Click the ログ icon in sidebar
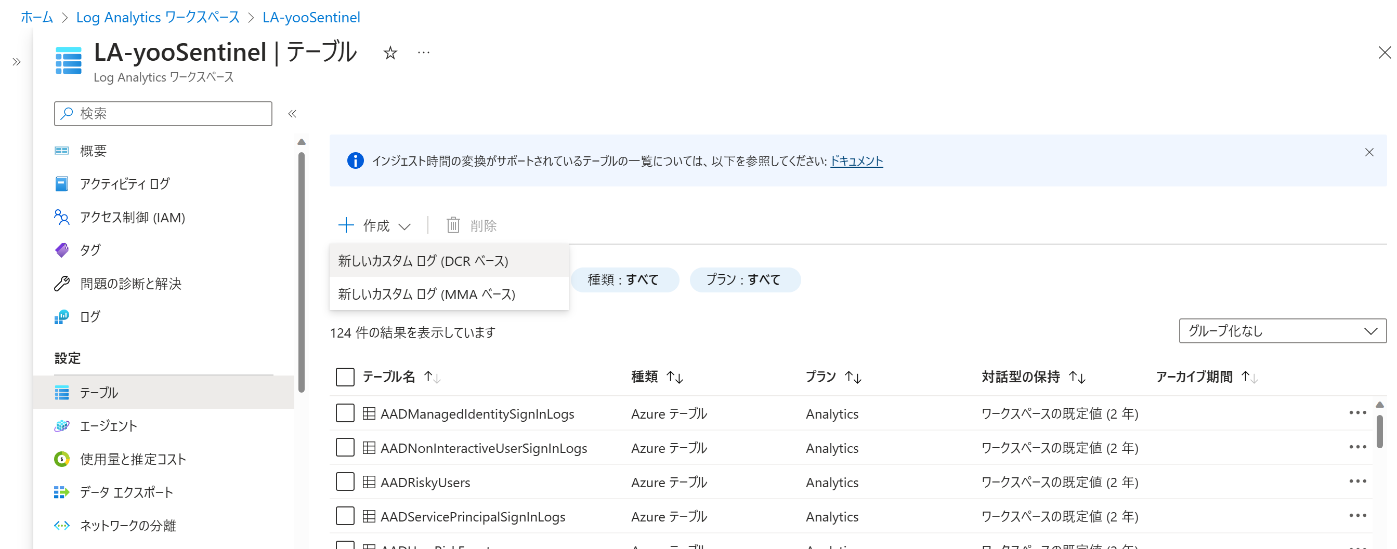 62,316
